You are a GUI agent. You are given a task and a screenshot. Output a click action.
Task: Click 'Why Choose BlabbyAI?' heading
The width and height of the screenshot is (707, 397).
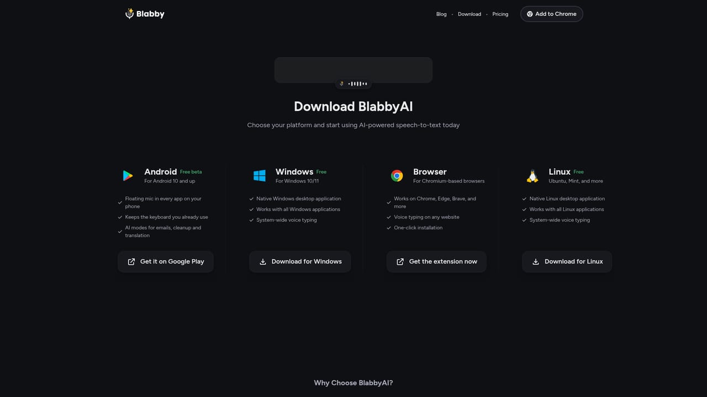353,383
